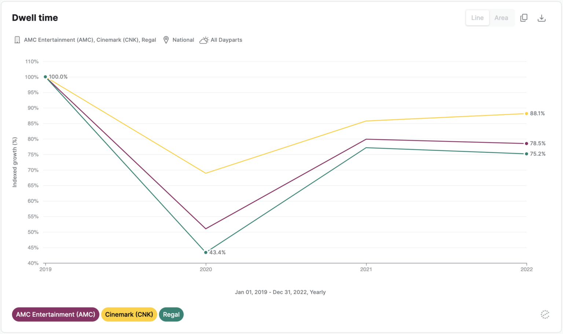Select AMC 78.5% end point
This screenshot has width=563, height=334.
coord(526,144)
